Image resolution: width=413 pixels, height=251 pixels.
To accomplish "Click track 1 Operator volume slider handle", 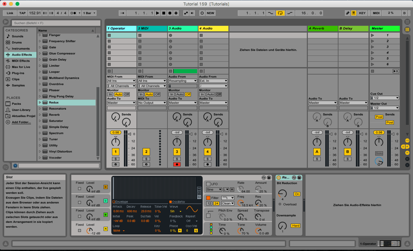I will (129, 134).
